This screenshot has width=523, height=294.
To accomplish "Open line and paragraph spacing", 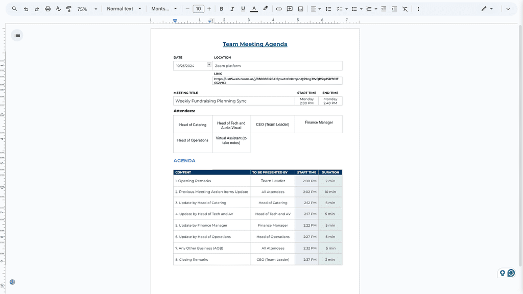I will [328, 9].
